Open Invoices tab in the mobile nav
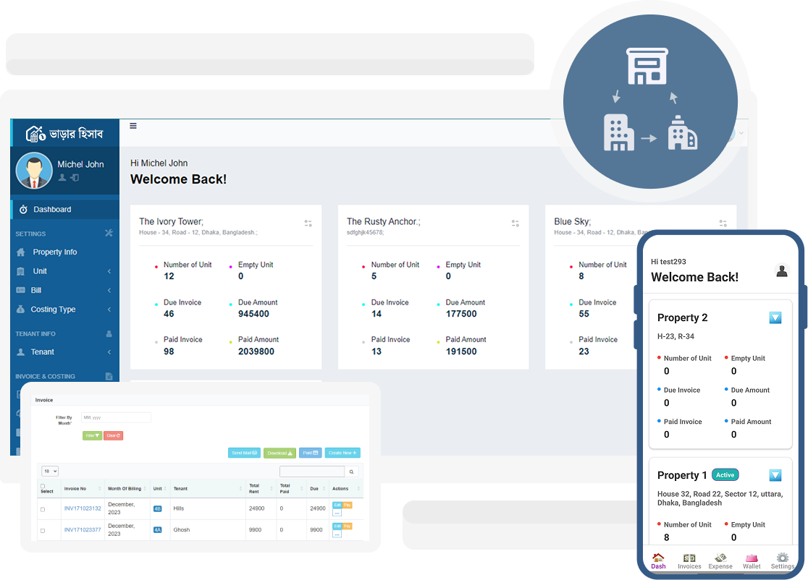Image resolution: width=808 pixels, height=580 pixels. (689, 561)
